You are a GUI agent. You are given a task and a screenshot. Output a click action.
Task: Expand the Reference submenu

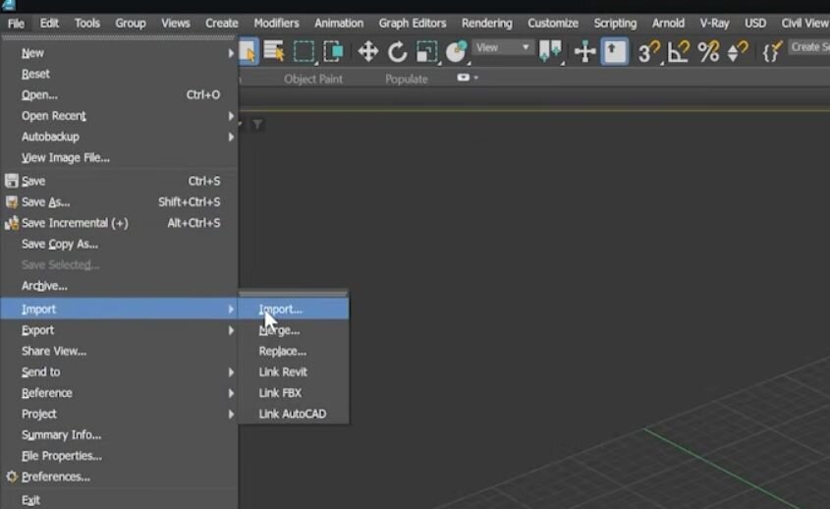pos(119,393)
